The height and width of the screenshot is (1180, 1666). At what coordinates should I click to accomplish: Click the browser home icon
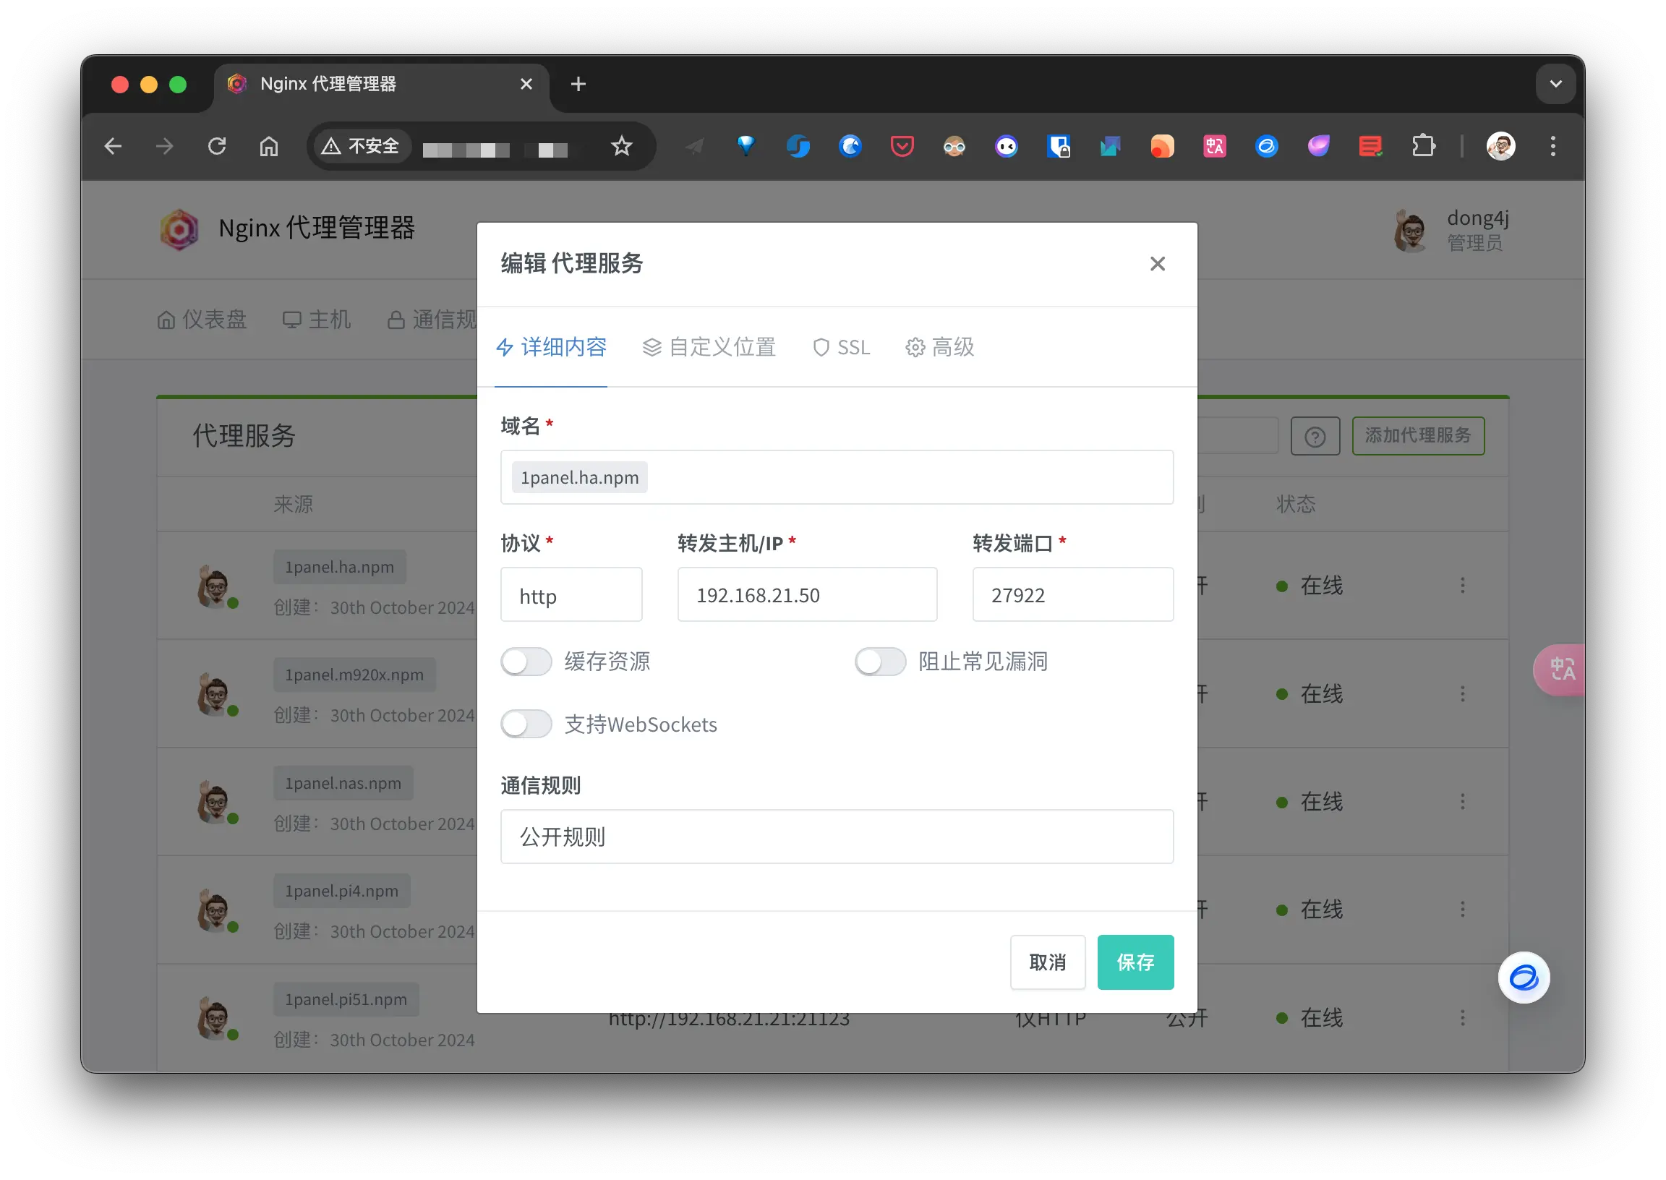tap(269, 147)
